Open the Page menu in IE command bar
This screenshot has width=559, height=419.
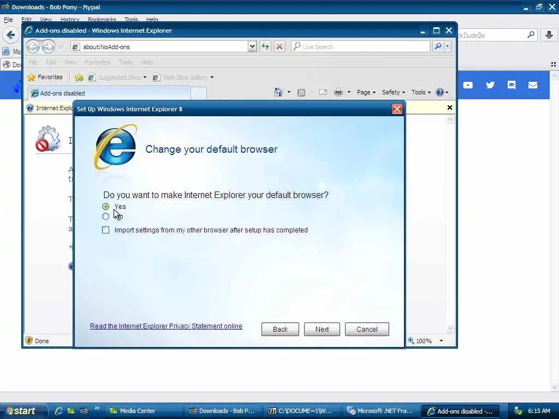(x=366, y=92)
